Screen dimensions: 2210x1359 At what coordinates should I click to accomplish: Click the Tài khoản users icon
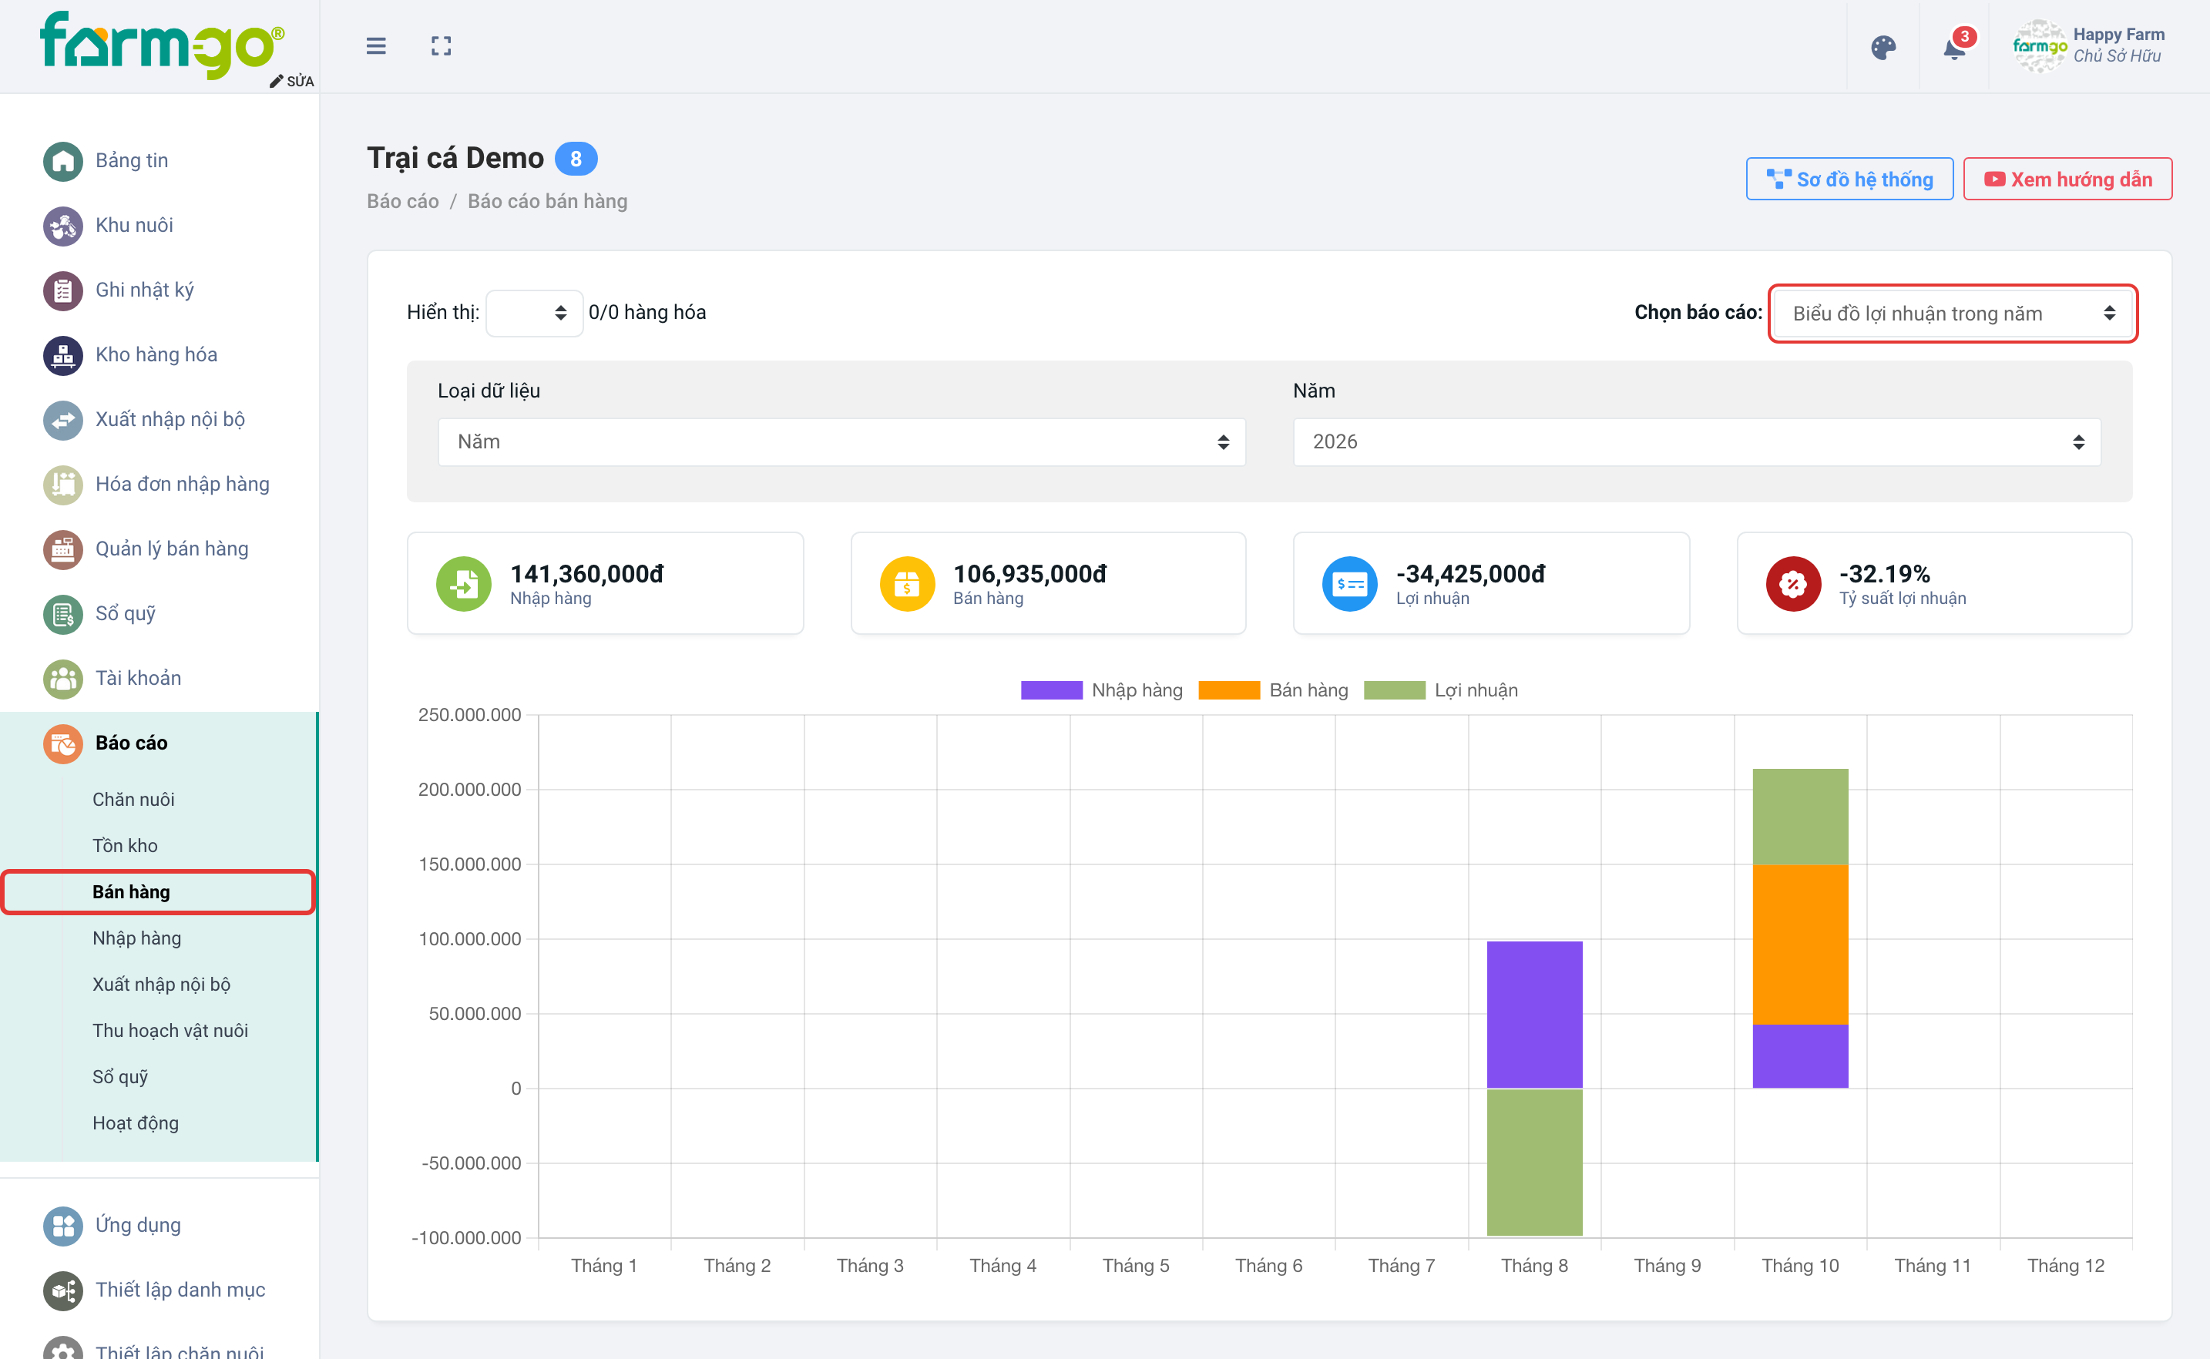[63, 679]
